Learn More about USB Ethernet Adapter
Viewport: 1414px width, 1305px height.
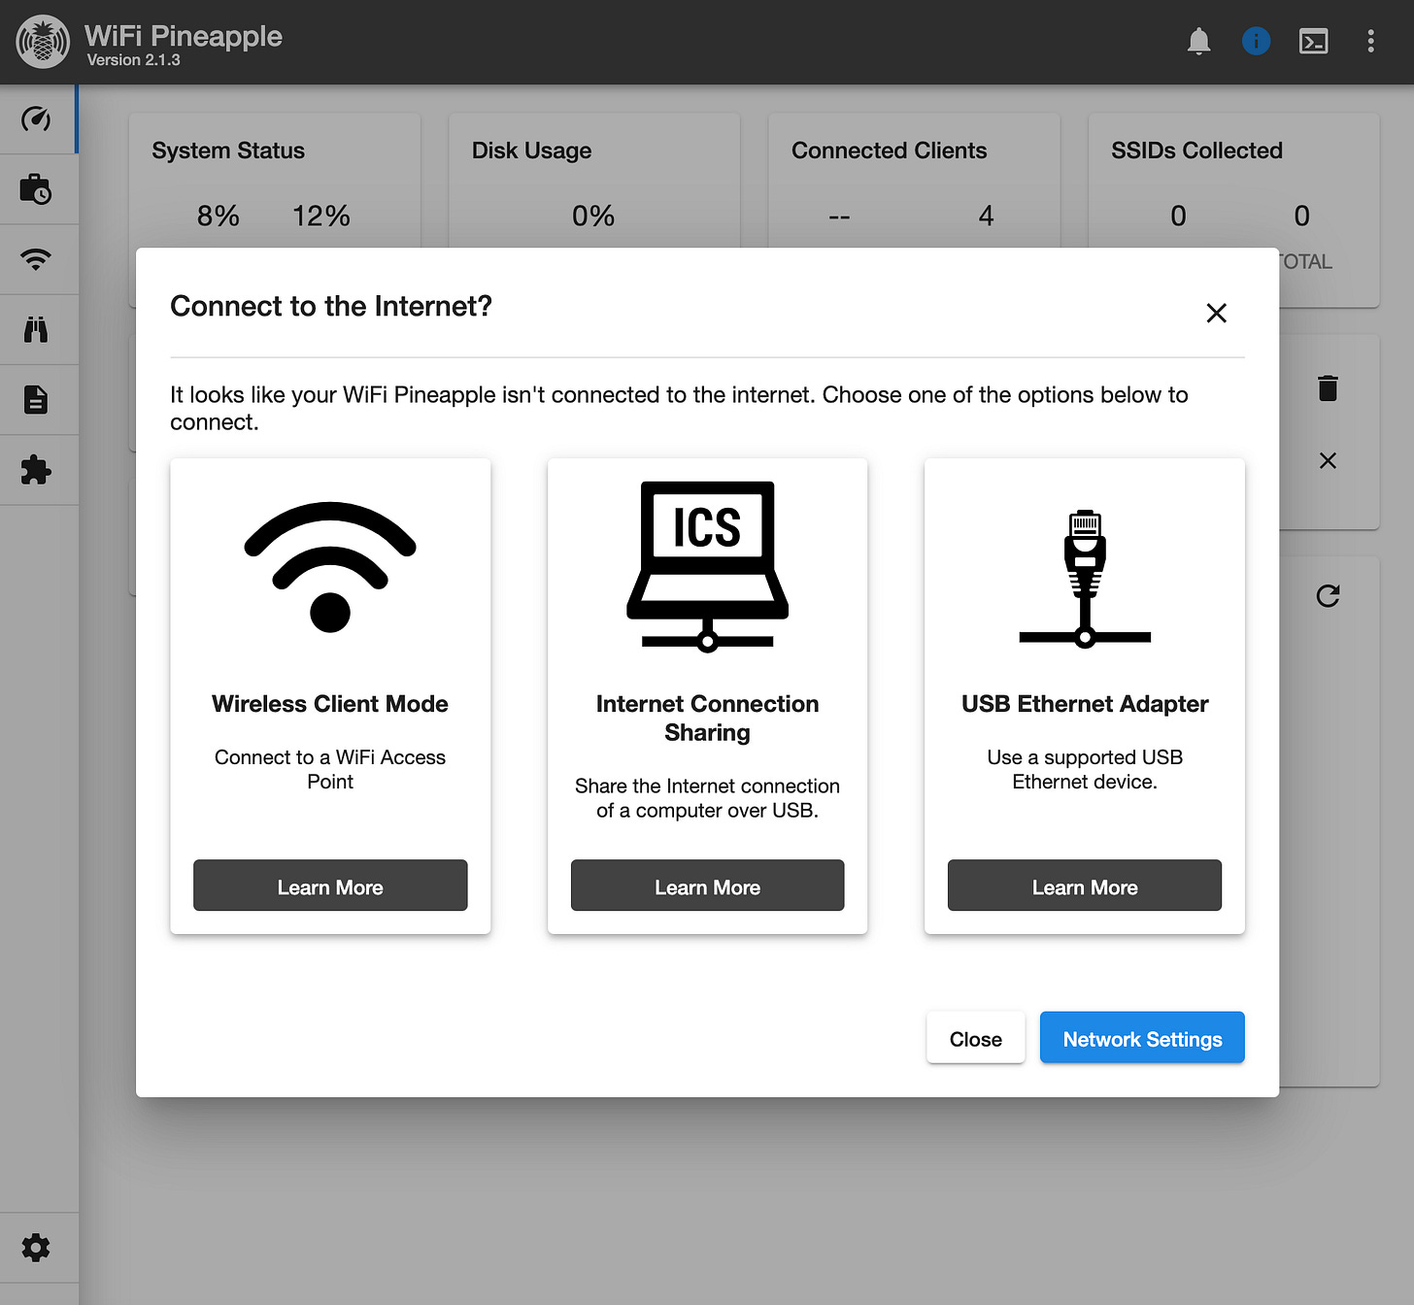point(1084,886)
